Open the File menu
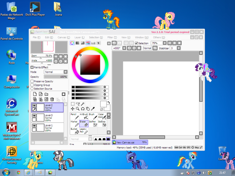 pyautogui.click(x=37, y=37)
